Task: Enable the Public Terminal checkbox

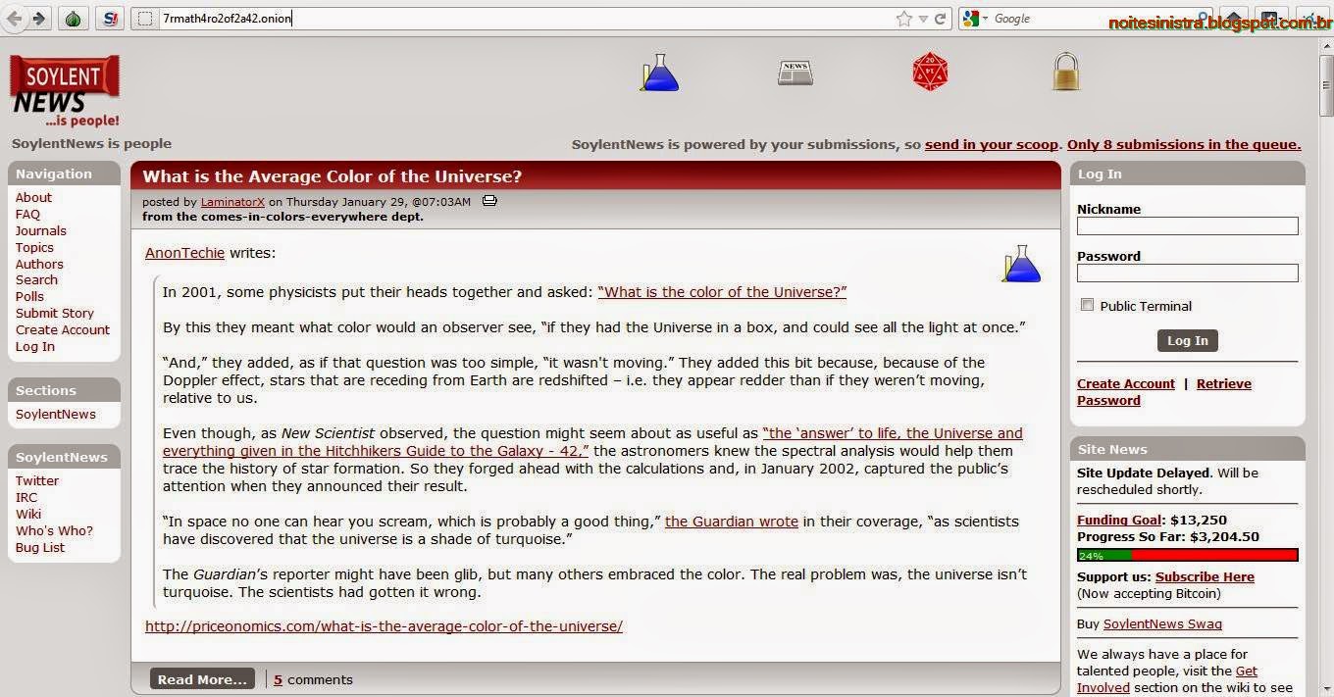Action: click(x=1087, y=305)
